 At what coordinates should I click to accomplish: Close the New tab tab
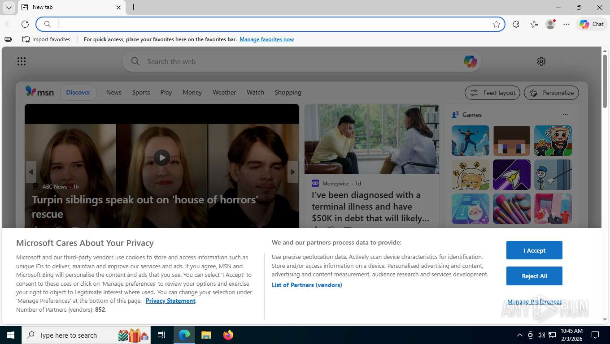(118, 7)
